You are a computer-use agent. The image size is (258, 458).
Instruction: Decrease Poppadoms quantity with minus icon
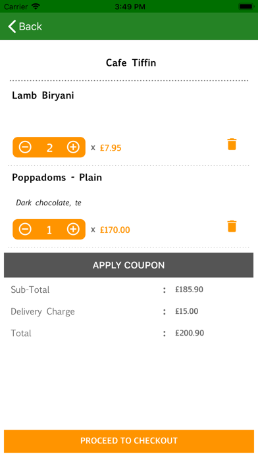(25, 229)
